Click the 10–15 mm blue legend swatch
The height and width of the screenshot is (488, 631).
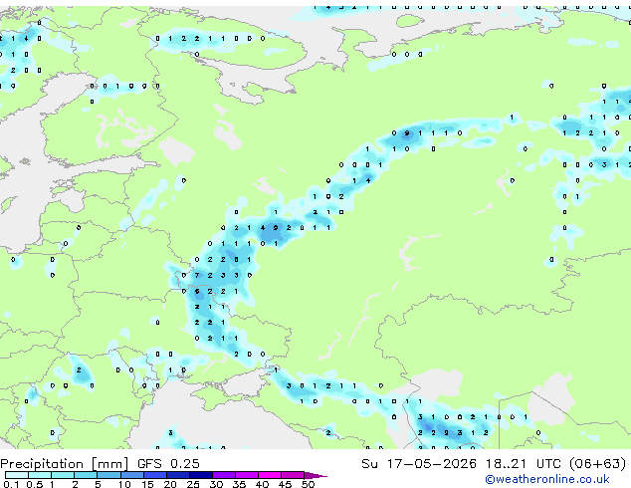click(131, 475)
